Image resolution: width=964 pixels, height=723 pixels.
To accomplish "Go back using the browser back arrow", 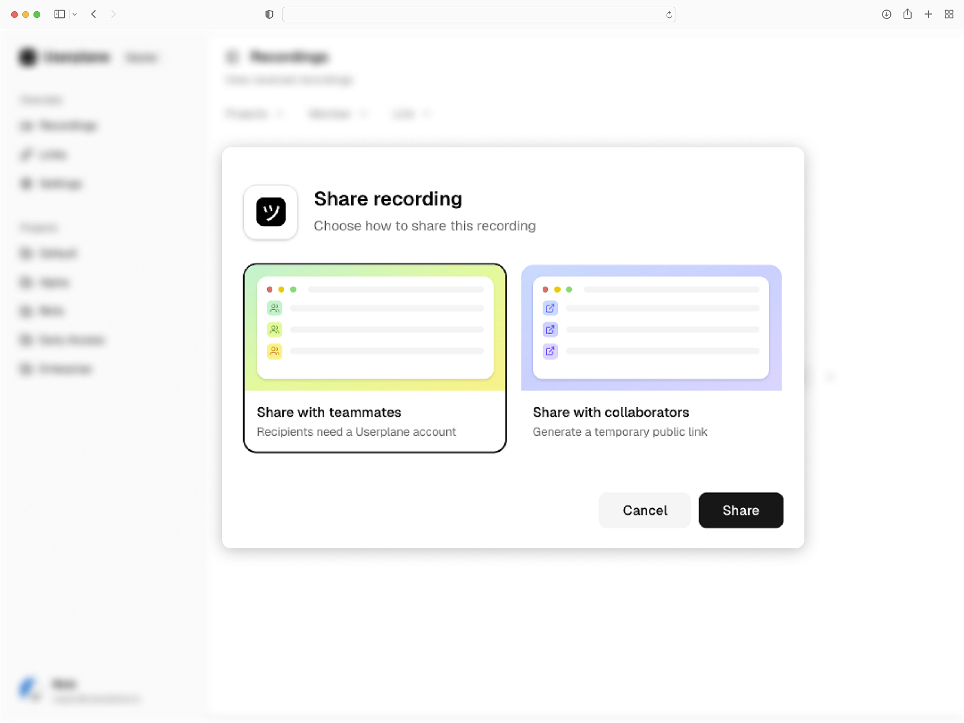I will point(94,14).
